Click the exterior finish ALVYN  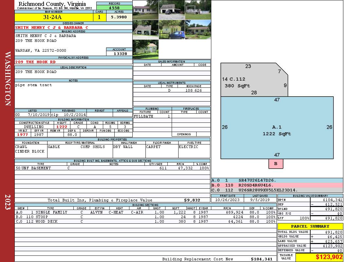pos(97,212)
